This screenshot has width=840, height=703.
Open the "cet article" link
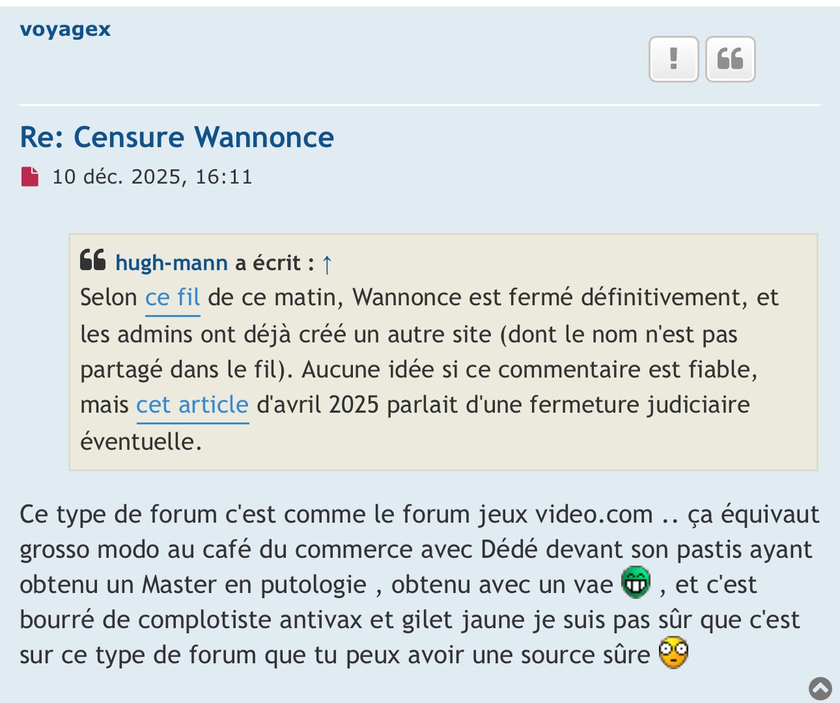pos(192,405)
